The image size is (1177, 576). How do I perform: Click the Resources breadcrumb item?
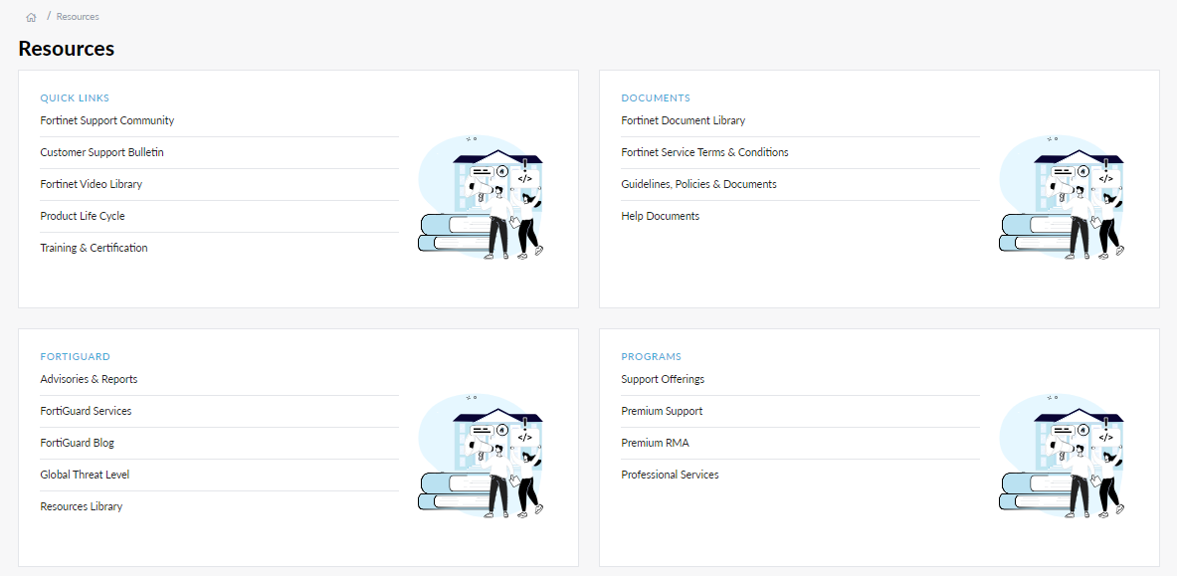coord(78,17)
